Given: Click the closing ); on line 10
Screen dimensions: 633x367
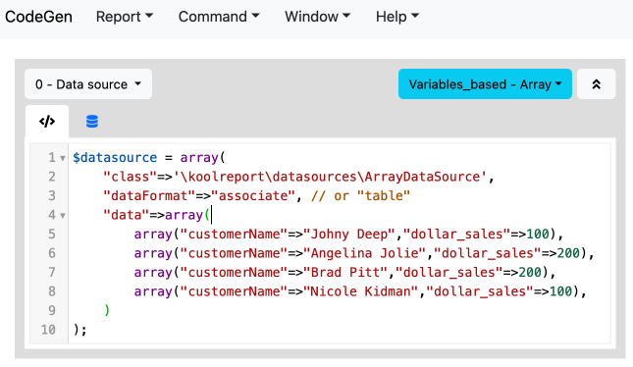Looking at the screenshot, I should click(x=79, y=330).
